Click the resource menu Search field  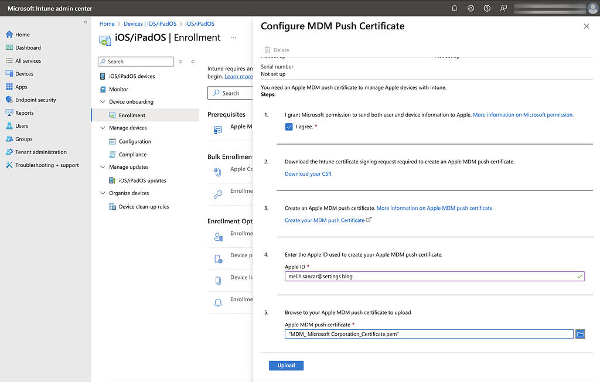tap(136, 62)
